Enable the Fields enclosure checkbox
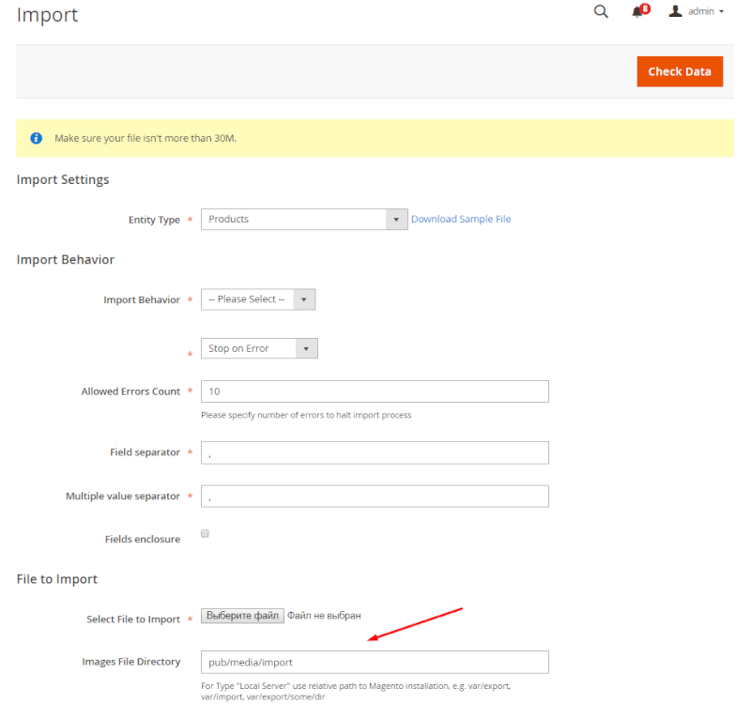The image size is (751, 719). click(205, 533)
